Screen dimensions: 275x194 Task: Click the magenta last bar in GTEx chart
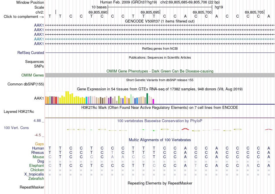153,101
